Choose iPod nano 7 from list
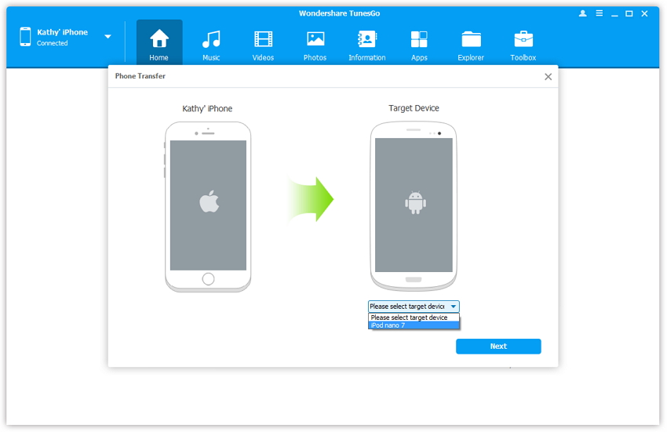Viewport: 667px width, 432px height. (x=414, y=325)
